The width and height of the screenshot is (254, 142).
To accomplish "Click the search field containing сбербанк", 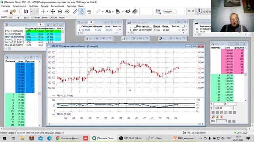I will click(x=170, y=11).
